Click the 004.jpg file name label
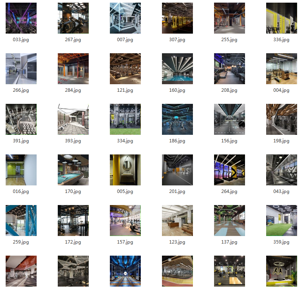Image resolution: width=299 pixels, height=290 pixels. click(x=281, y=90)
